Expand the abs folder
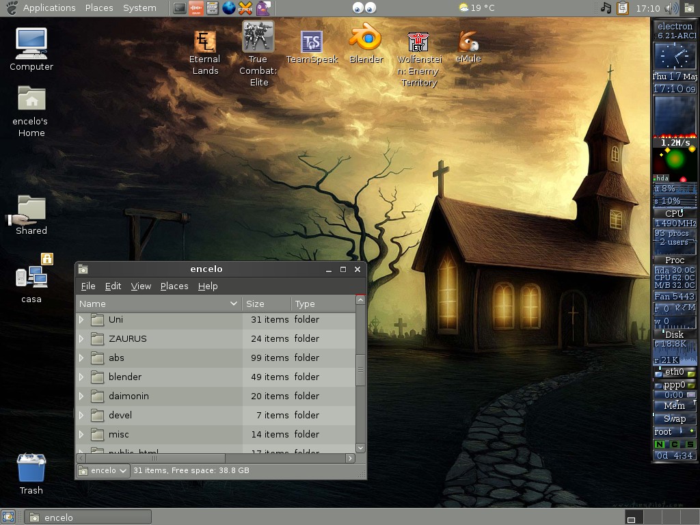Image resolution: width=700 pixels, height=525 pixels. tap(81, 358)
